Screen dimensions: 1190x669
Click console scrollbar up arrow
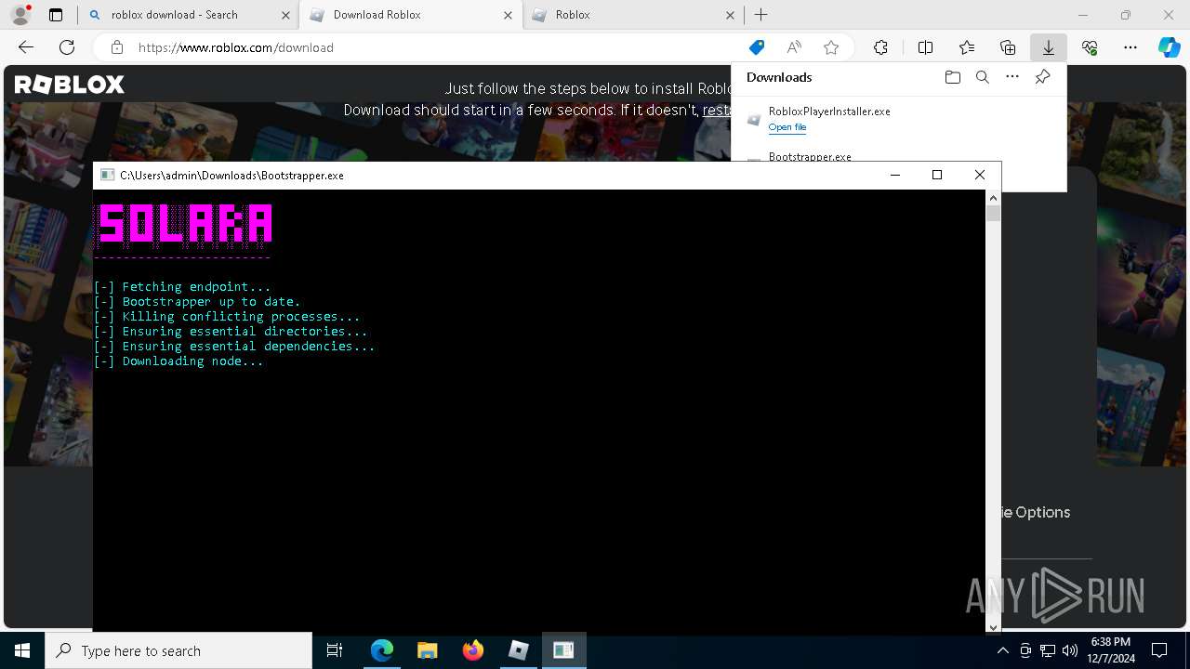tap(993, 198)
